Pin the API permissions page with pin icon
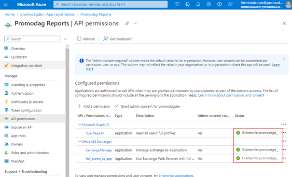This screenshot has width=292, height=177. [x=127, y=24]
